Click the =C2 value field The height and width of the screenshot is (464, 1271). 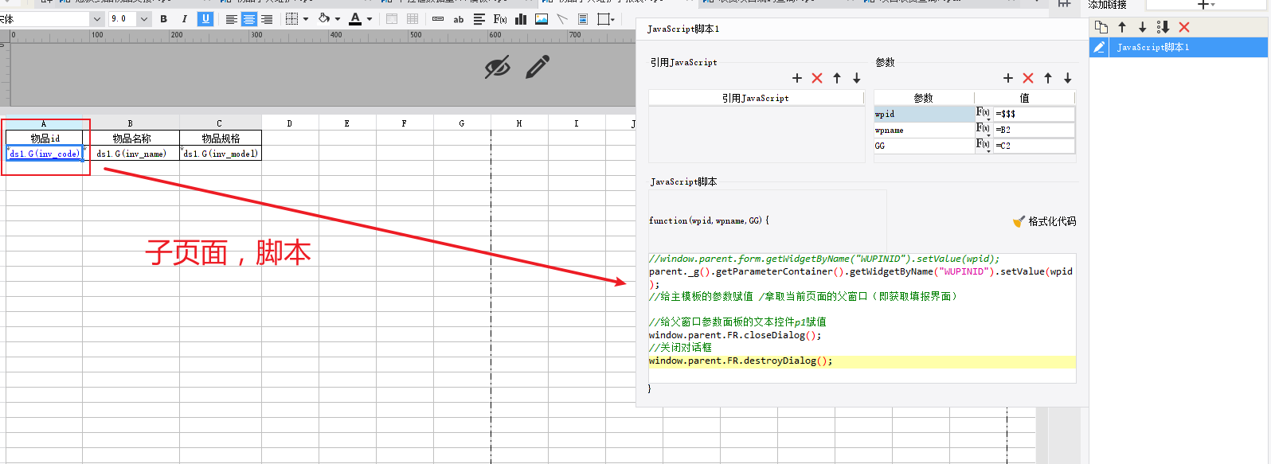point(1034,146)
